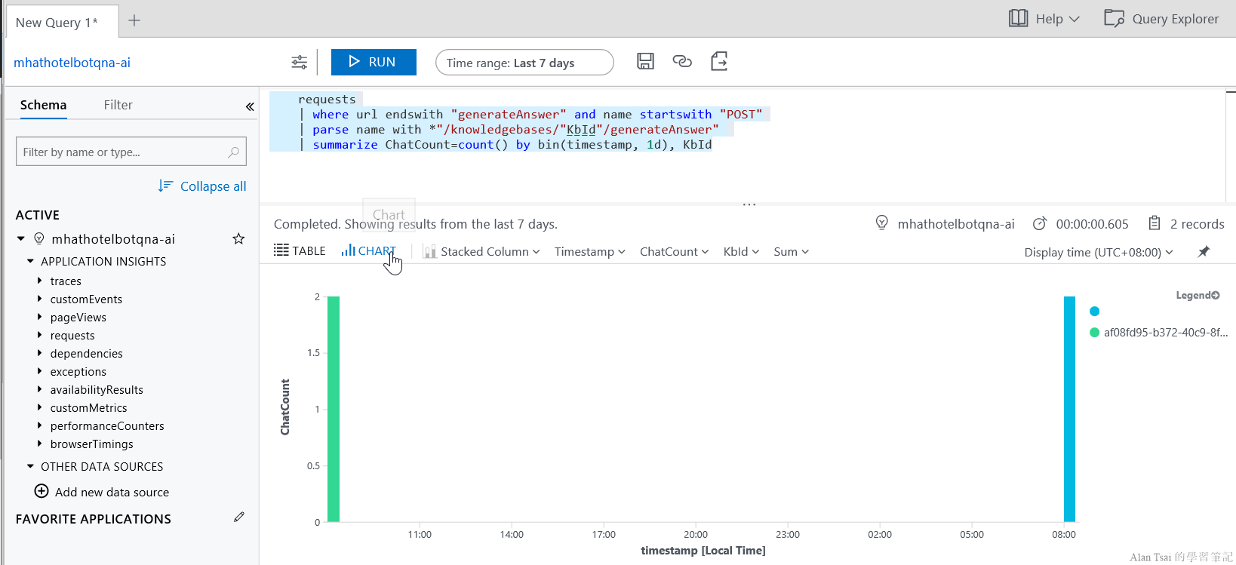
Task: Focus the Filter by name or type field
Action: pyautogui.click(x=131, y=152)
